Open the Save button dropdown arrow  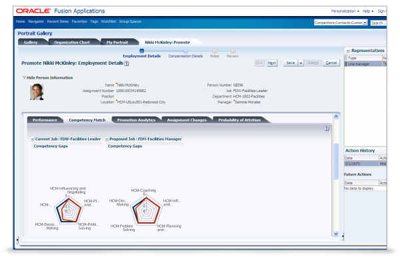pos(301,63)
